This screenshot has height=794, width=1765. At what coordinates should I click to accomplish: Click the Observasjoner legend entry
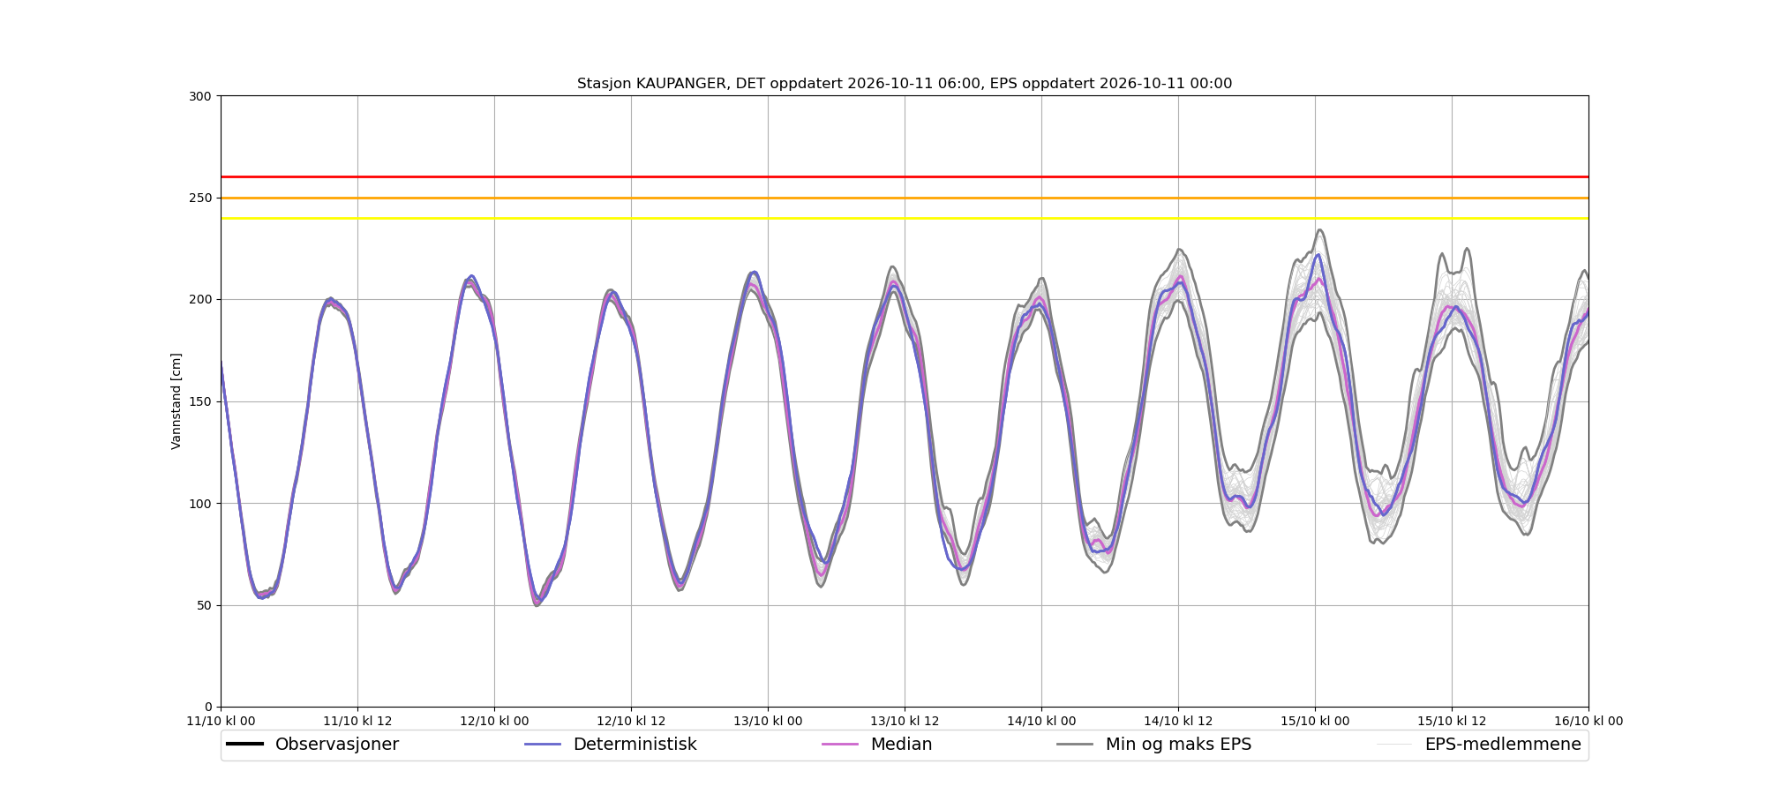pyautogui.click(x=312, y=745)
